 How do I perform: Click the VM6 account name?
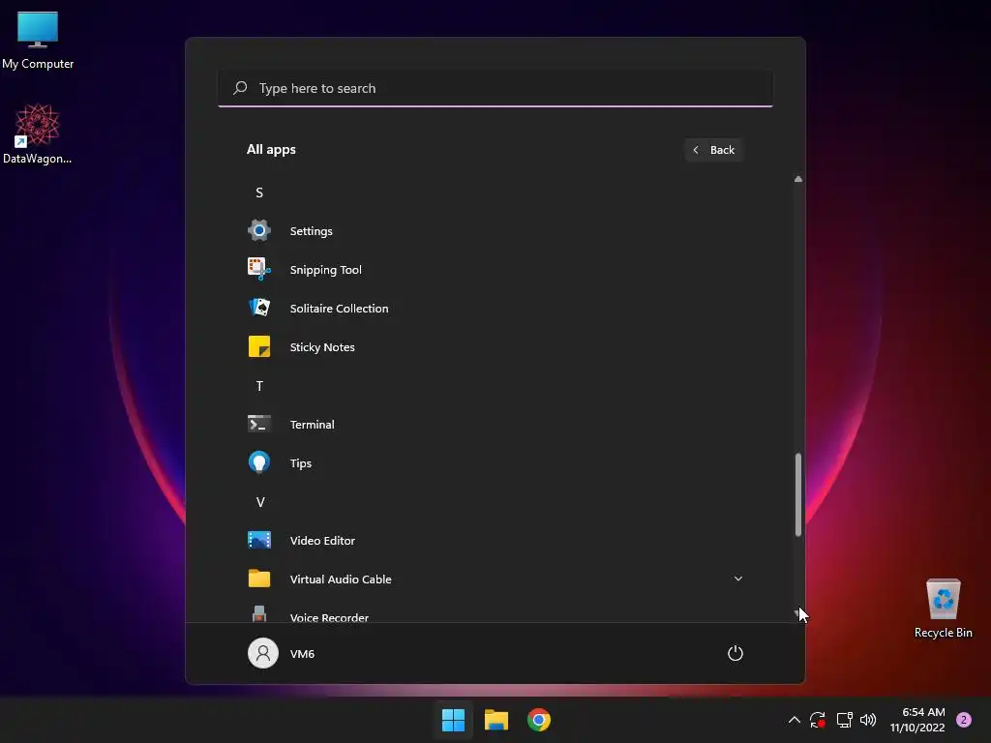tap(302, 654)
